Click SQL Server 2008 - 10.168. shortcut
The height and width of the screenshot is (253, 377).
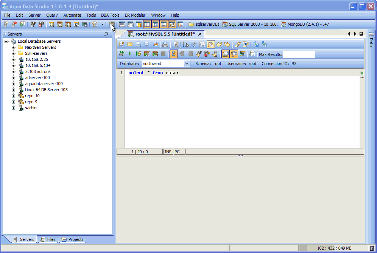coord(250,24)
